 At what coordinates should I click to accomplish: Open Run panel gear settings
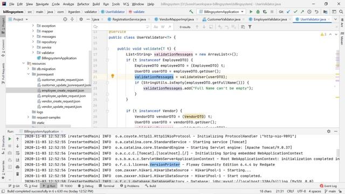(x=329, y=131)
